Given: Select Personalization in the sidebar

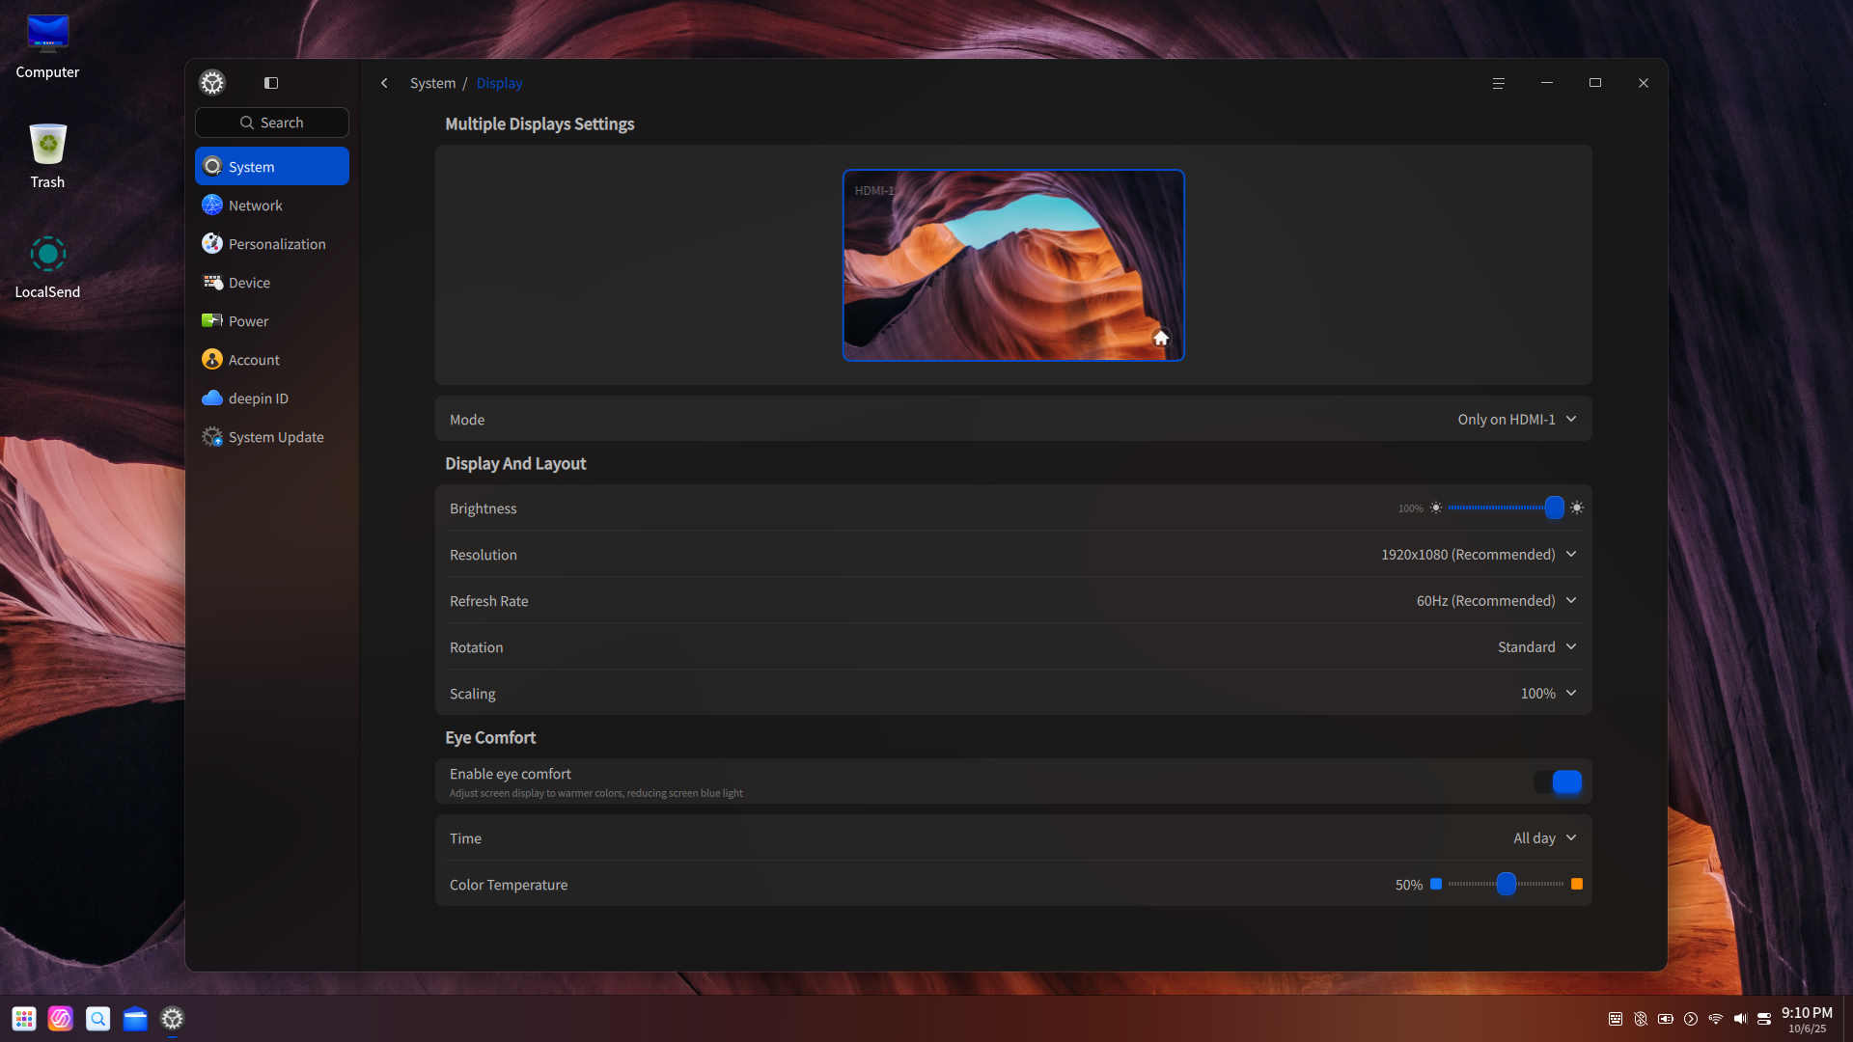Looking at the screenshot, I should point(276,244).
